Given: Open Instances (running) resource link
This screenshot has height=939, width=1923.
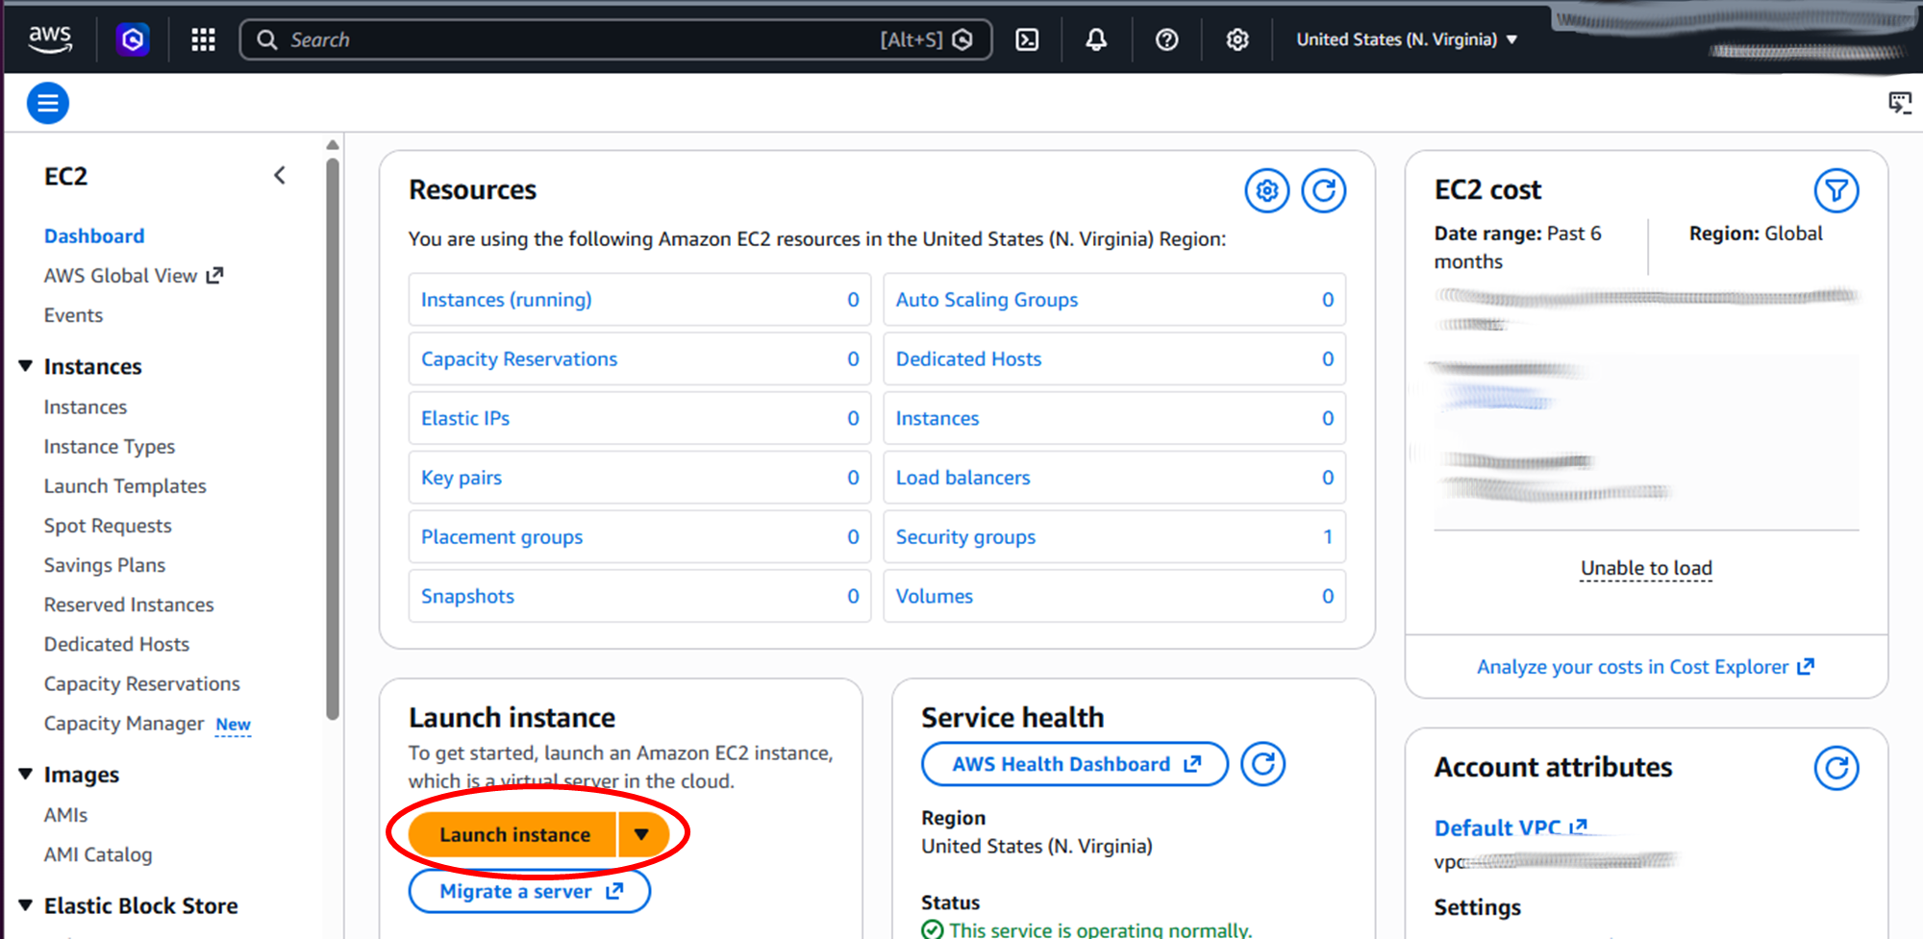Looking at the screenshot, I should tap(507, 300).
